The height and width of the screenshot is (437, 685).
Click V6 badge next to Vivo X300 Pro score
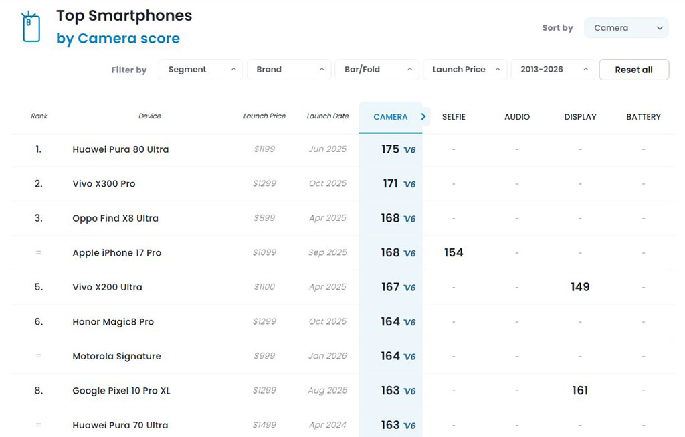409,184
